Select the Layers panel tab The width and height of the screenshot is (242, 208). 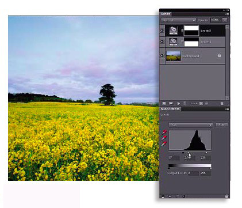[x=166, y=14]
